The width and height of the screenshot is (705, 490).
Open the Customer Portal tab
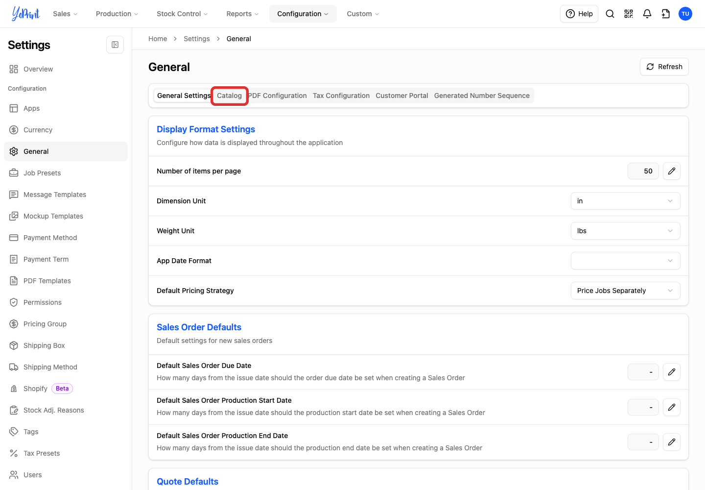point(402,96)
